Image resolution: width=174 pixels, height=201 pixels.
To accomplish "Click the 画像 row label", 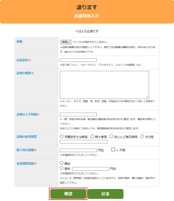I will (20, 42).
